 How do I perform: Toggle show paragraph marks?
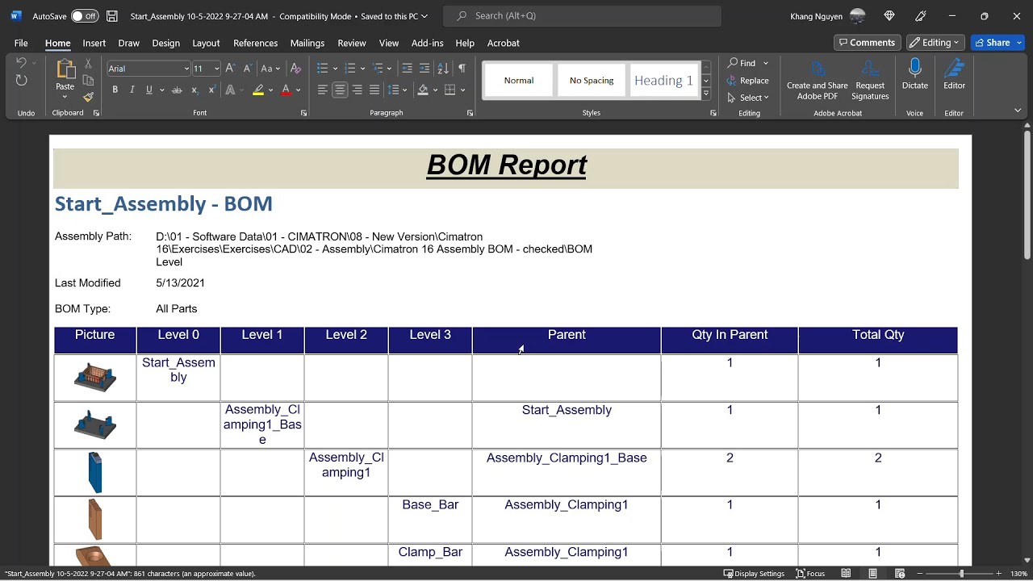point(462,69)
